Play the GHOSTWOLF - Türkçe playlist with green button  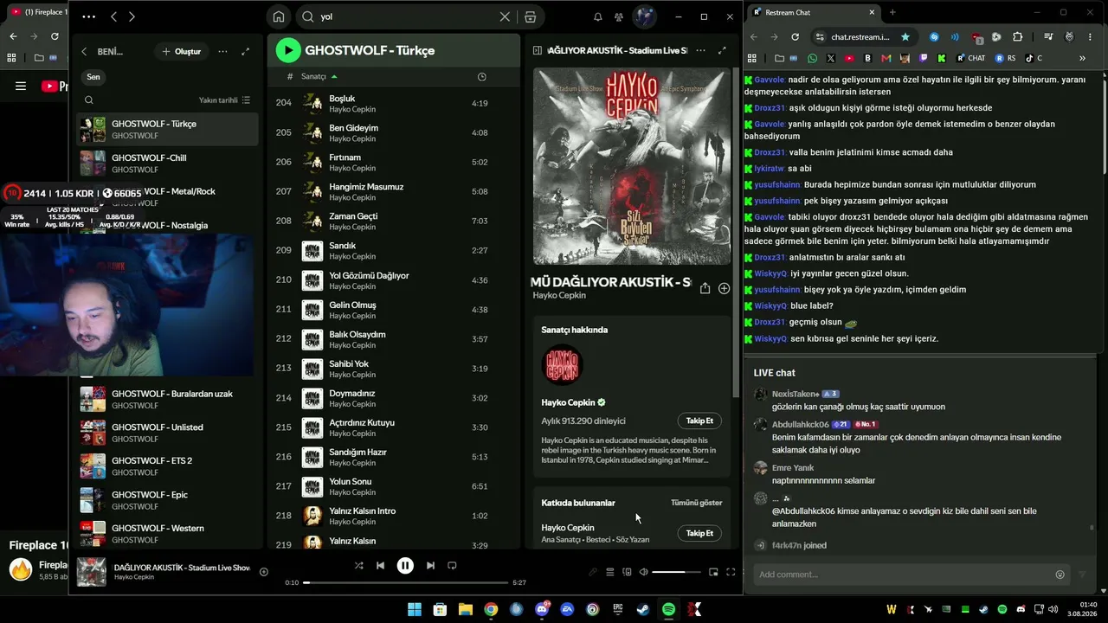coord(288,50)
